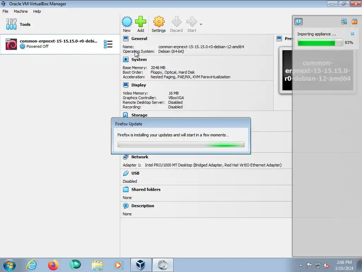Click the New virtual machine icon
This screenshot has width=362, height=272.
pyautogui.click(x=127, y=22)
